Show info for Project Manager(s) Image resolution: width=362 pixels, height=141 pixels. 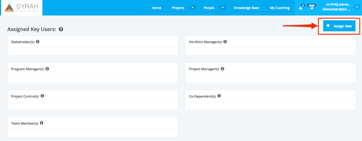click(x=223, y=69)
